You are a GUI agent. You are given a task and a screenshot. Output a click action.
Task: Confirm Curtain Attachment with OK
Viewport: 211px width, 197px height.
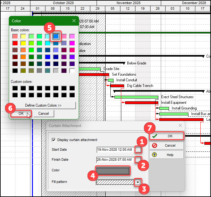166,136
